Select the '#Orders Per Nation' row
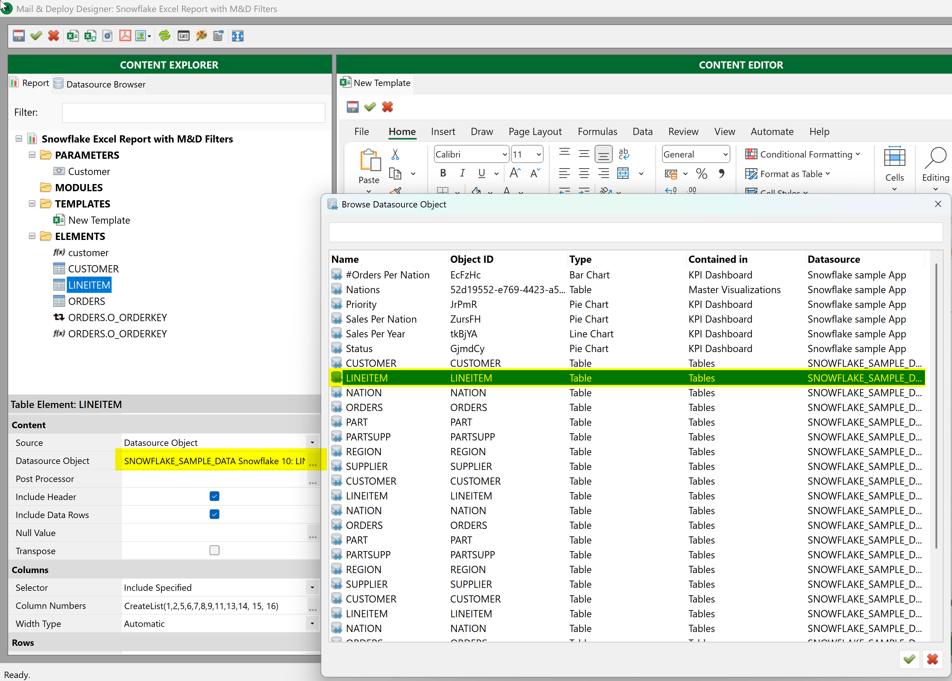The width and height of the screenshot is (952, 681). [x=627, y=275]
